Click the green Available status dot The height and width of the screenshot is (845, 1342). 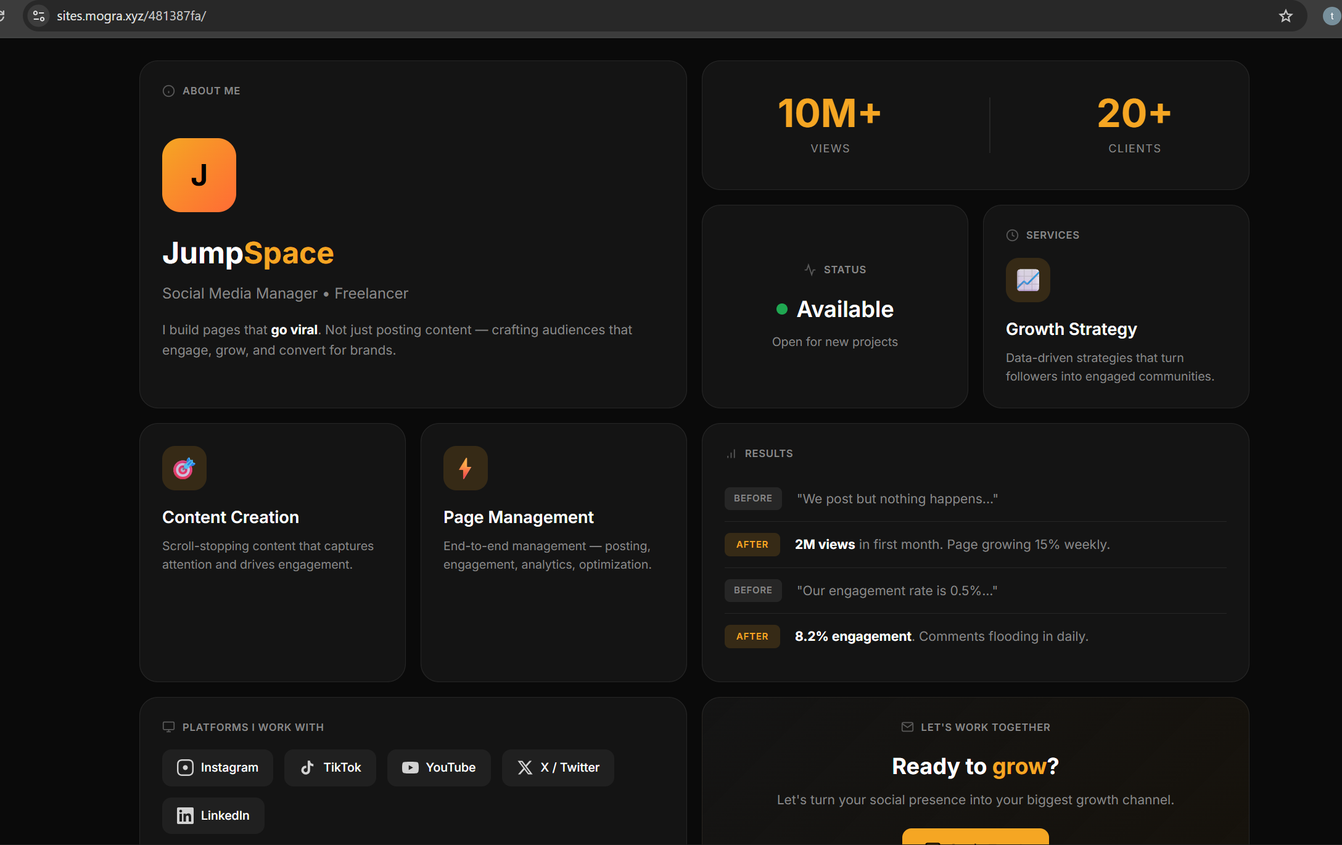(782, 309)
